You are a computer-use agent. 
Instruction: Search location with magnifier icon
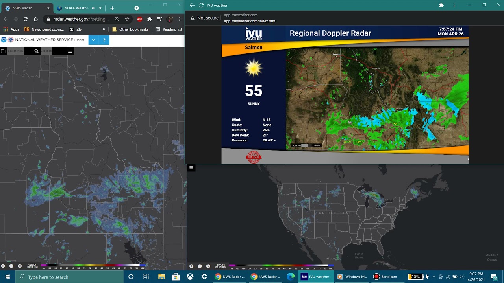36,51
